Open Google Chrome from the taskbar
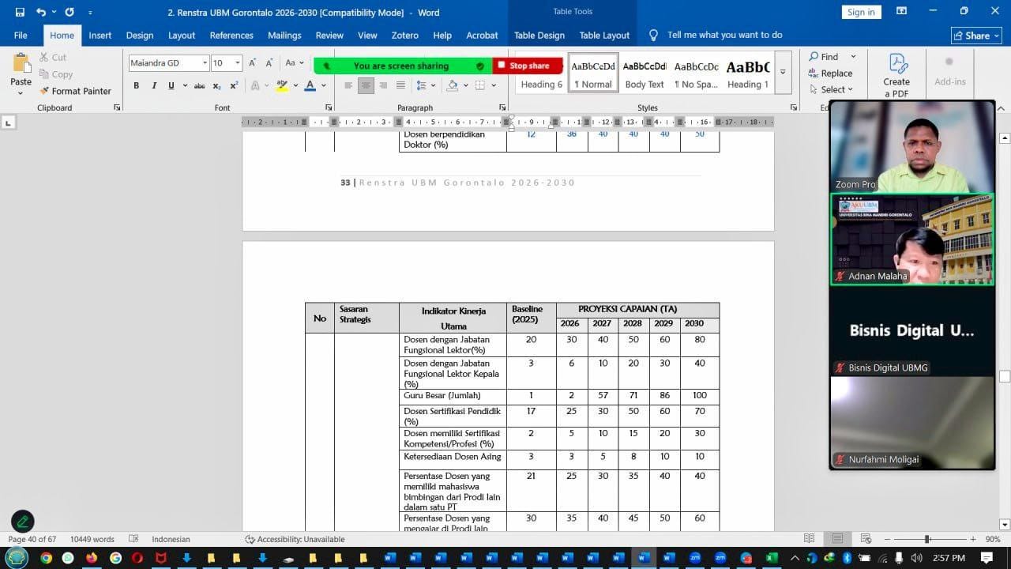This screenshot has height=569, width=1011. point(46,558)
